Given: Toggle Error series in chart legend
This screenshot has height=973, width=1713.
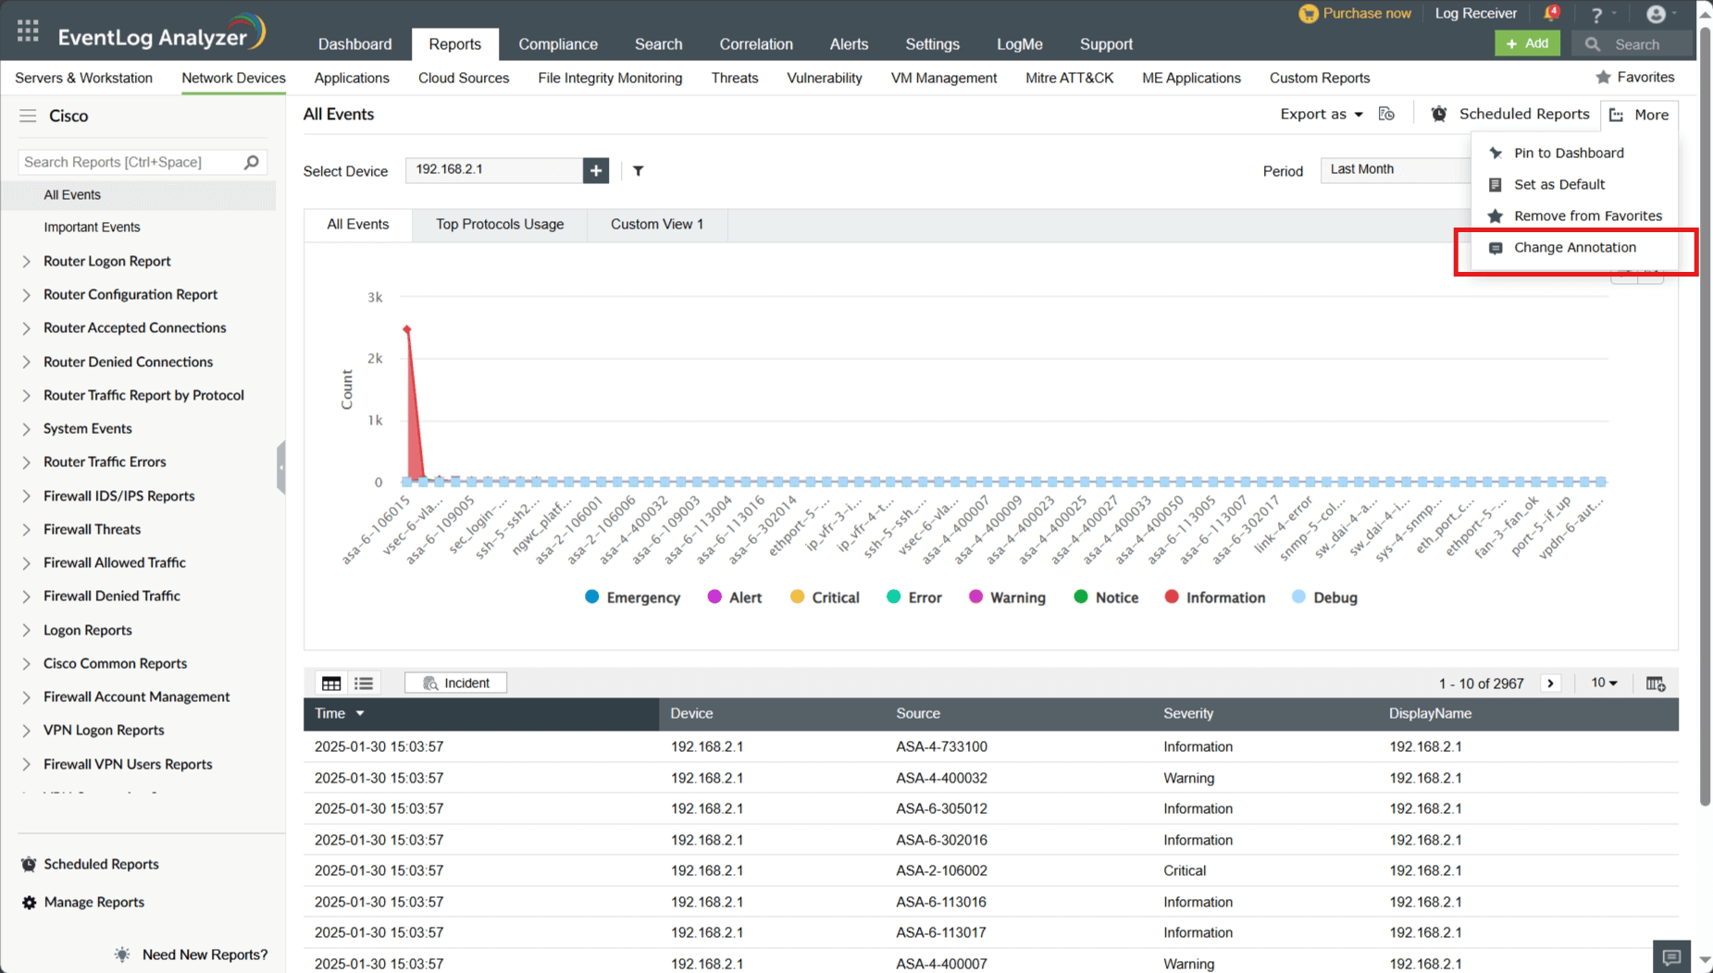Looking at the screenshot, I should pyautogui.click(x=914, y=597).
